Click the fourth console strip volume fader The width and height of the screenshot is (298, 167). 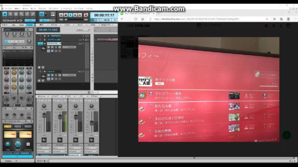coord(92,123)
